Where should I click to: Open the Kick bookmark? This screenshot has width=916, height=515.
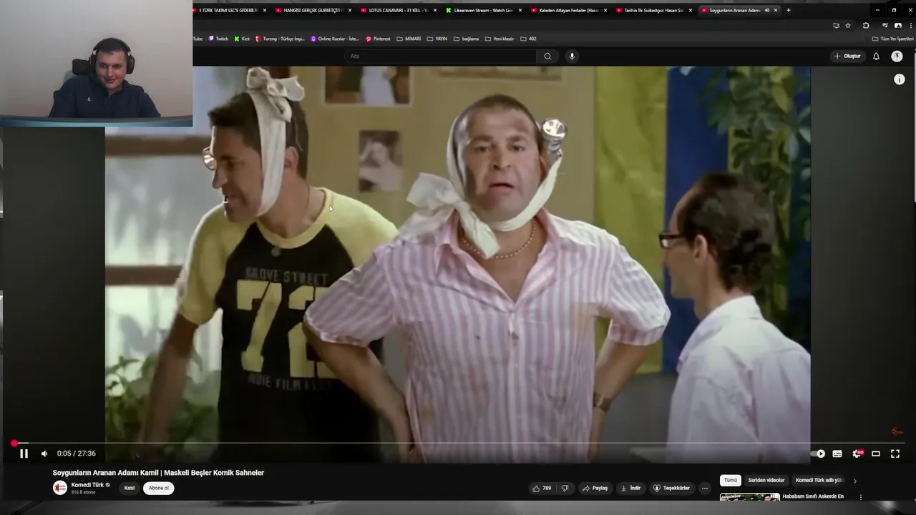[242, 39]
